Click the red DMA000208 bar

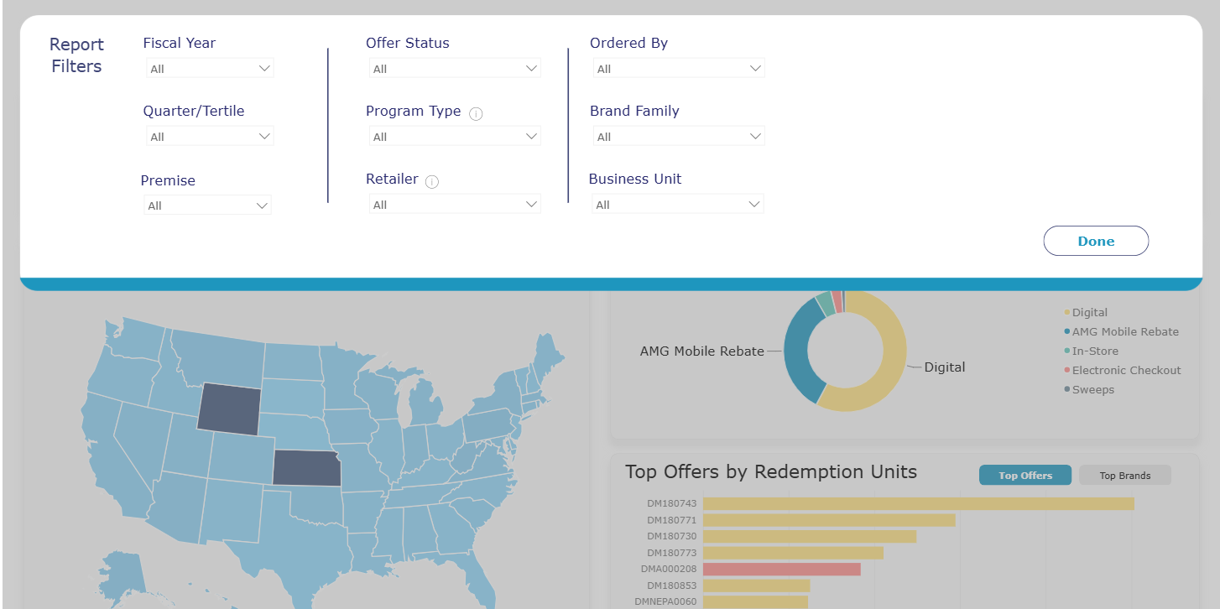782,570
